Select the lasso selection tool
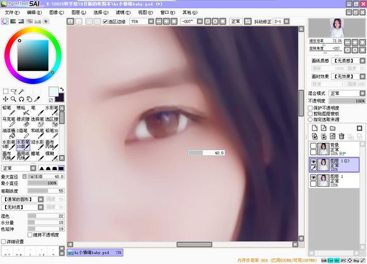 [13, 91]
